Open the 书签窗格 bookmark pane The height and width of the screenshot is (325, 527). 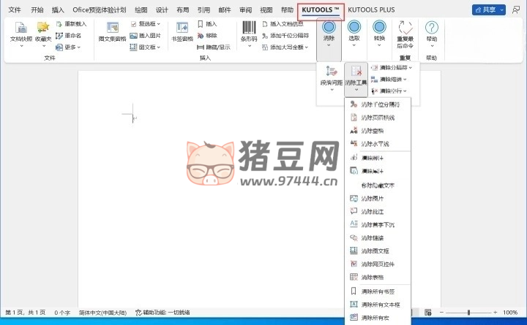[182, 31]
